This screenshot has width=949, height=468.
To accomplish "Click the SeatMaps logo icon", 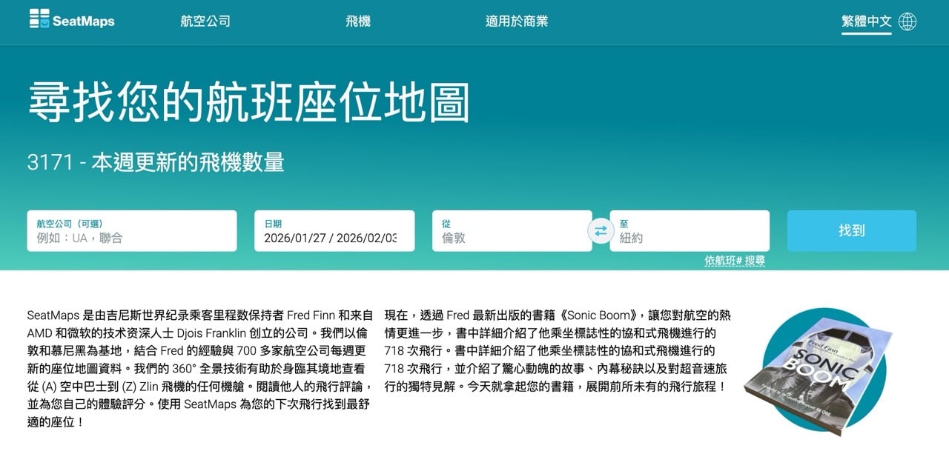I will tap(39, 20).
